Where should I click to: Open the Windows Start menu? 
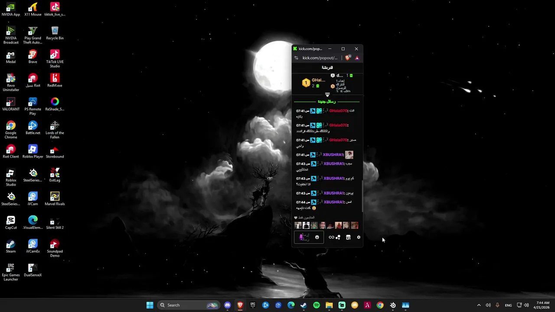click(x=150, y=305)
